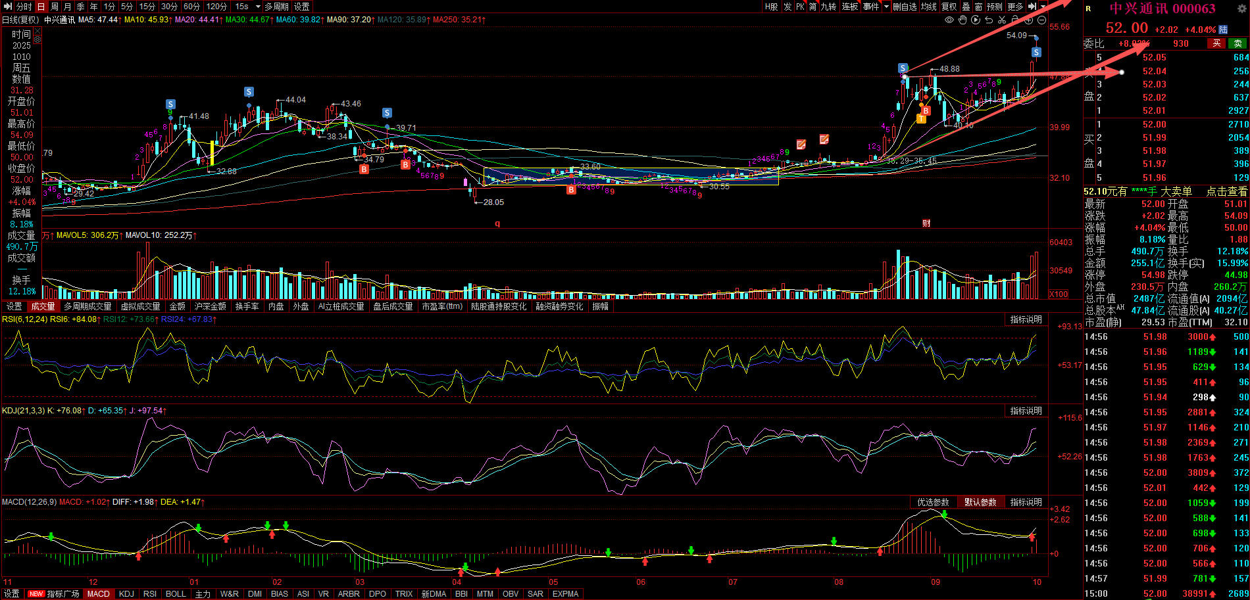Toggle the eye visibility icon above the chart
The height and width of the screenshot is (600, 1250).
pos(949,20)
